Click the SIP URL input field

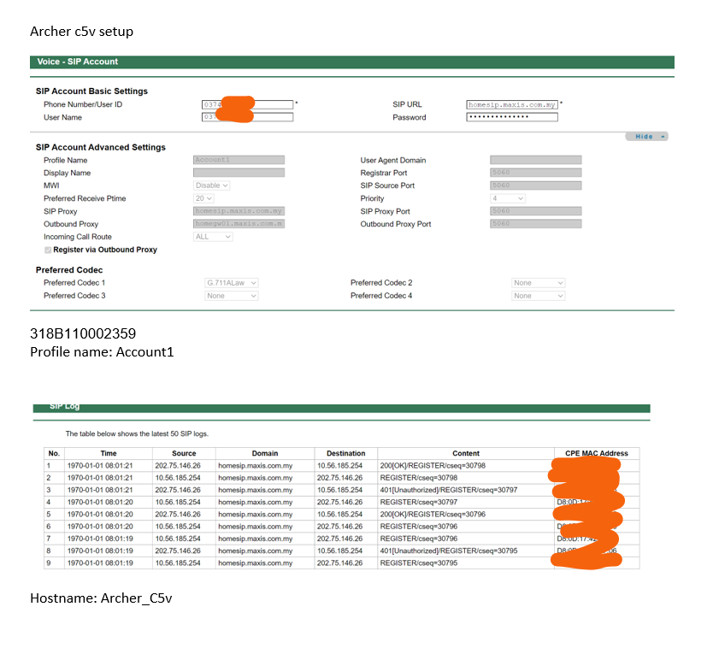[512, 104]
